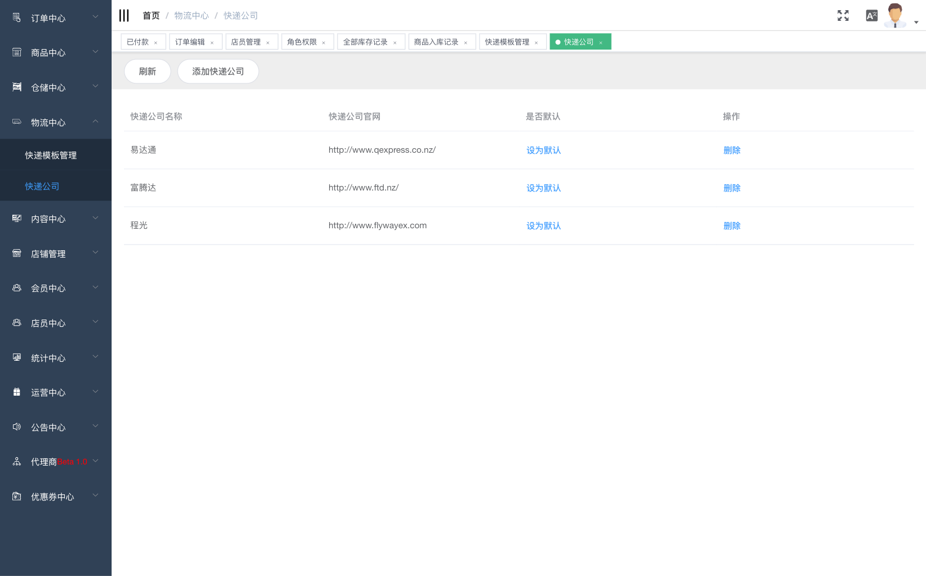Close the 角色权限 tab

[324, 43]
